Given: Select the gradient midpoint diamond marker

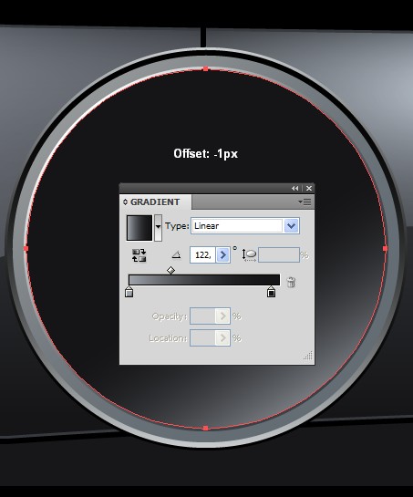Looking at the screenshot, I should 170,270.
